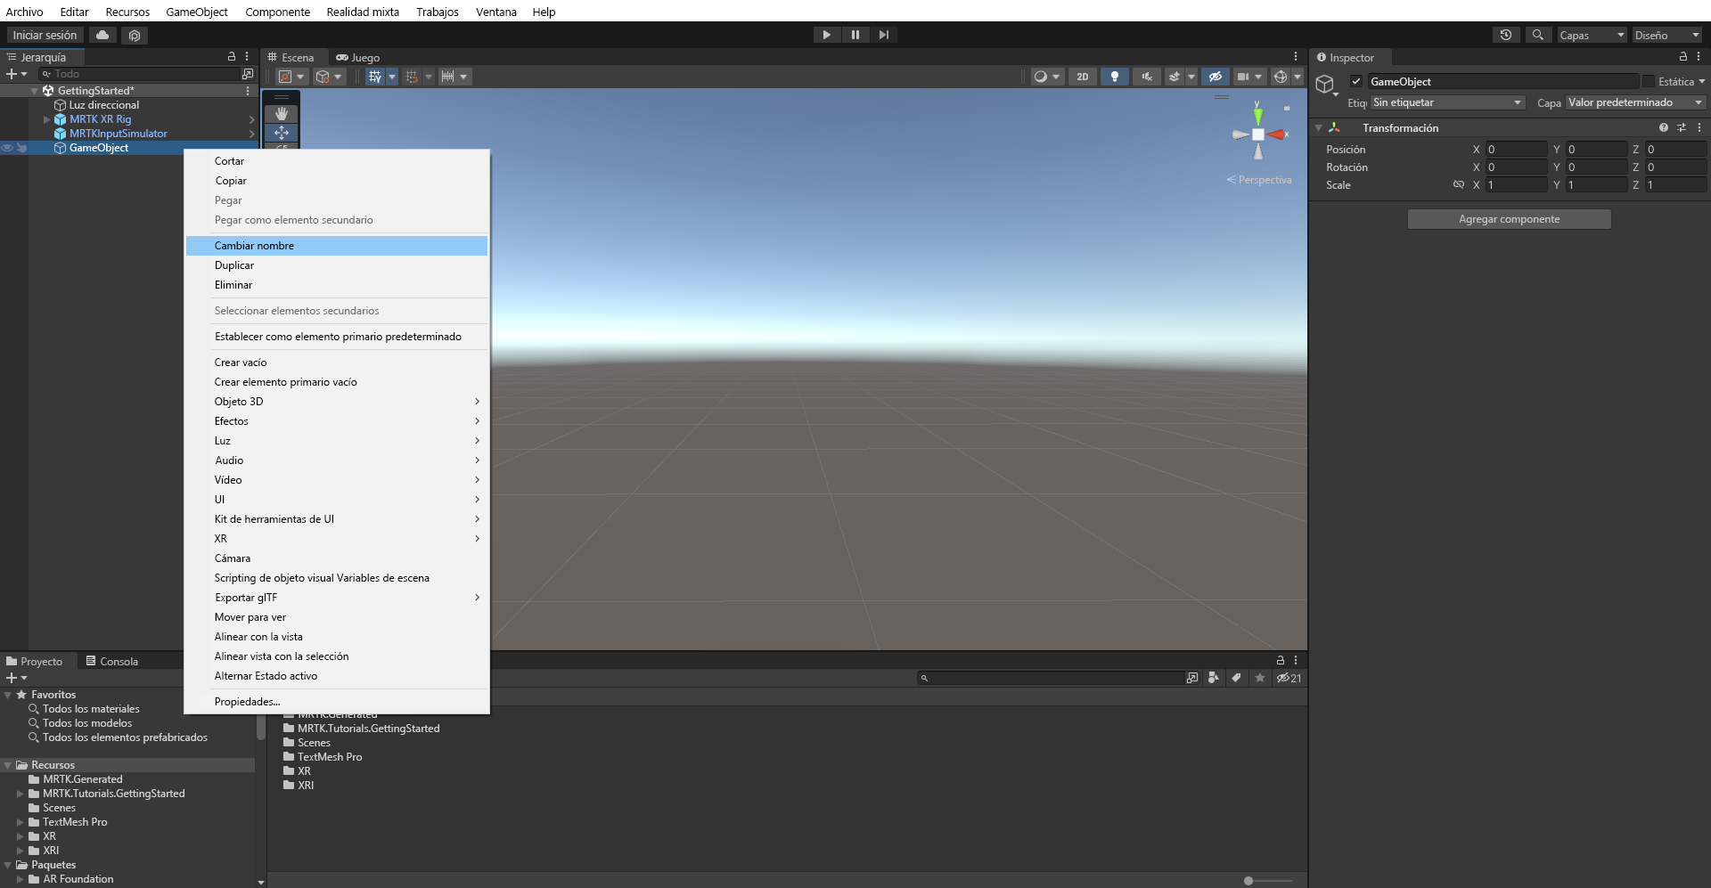The height and width of the screenshot is (888, 1711).
Task: Open the Realidad mixta menu
Action: [363, 12]
